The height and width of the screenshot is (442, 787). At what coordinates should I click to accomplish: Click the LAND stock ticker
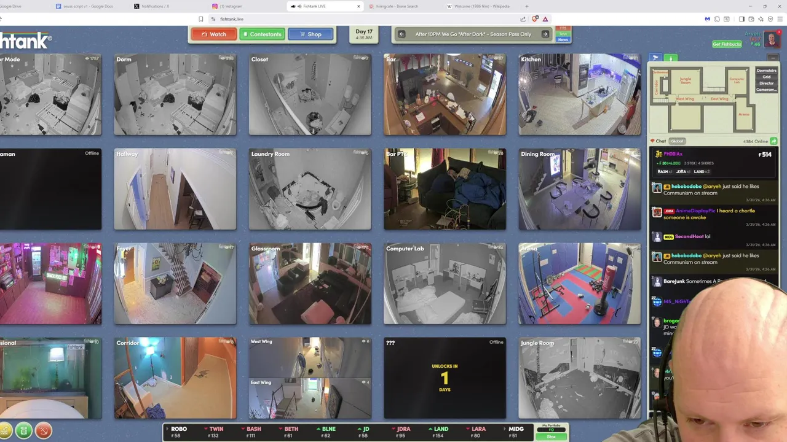tap(438, 432)
